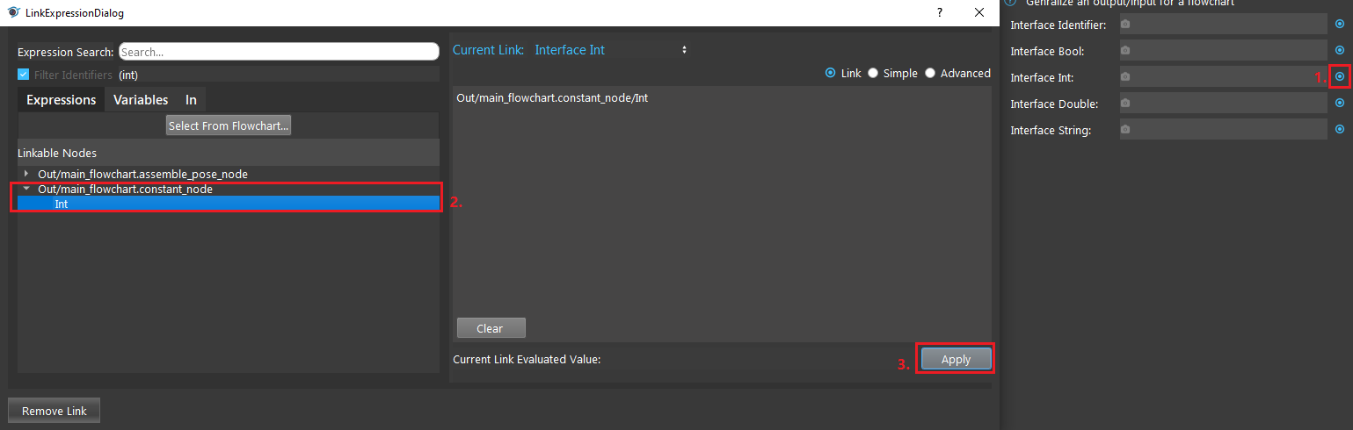This screenshot has width=1353, height=430.
Task: Click the Out/main_flowchart.constant_node/Int expression text
Action: [x=552, y=98]
